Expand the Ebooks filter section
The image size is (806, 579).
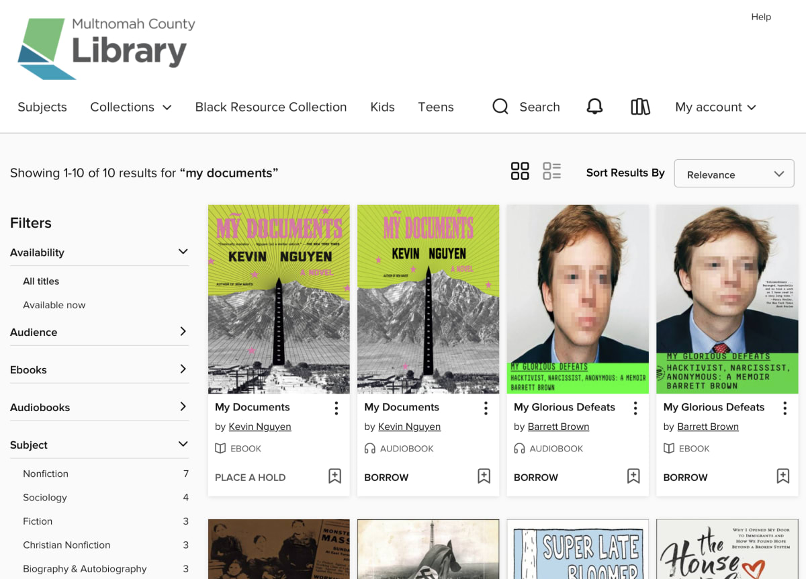coord(99,369)
